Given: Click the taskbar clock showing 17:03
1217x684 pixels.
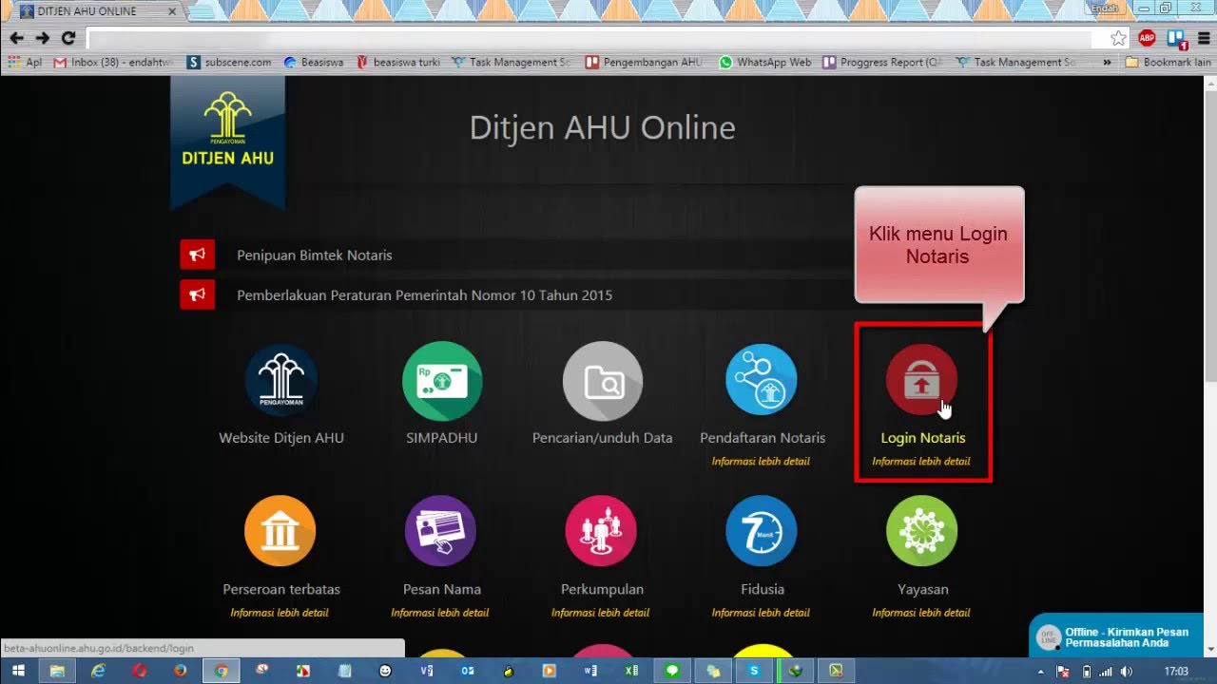Looking at the screenshot, I should (x=1177, y=672).
